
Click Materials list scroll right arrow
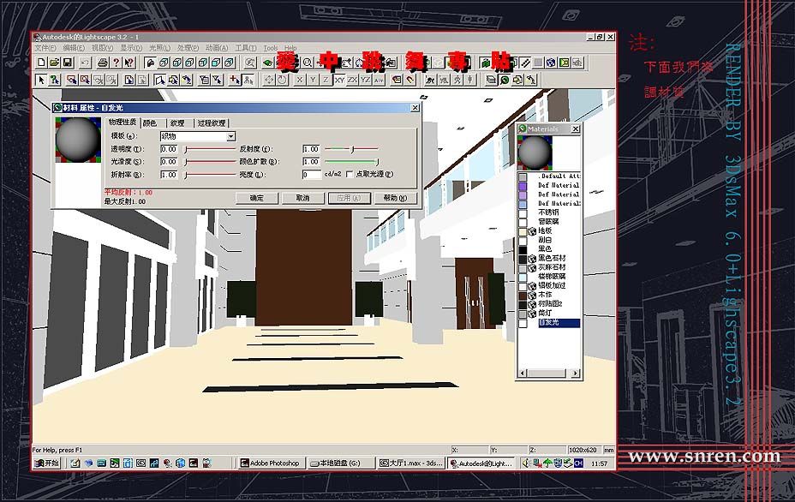[x=575, y=374]
